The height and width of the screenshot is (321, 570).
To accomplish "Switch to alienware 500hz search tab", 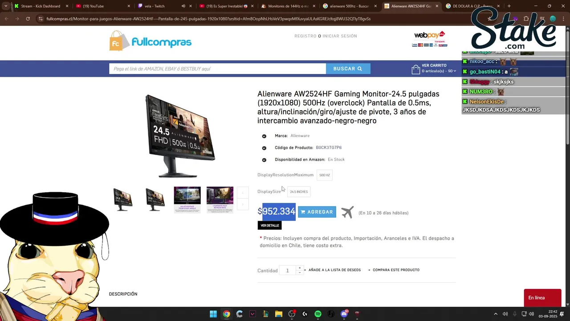I will (350, 6).
